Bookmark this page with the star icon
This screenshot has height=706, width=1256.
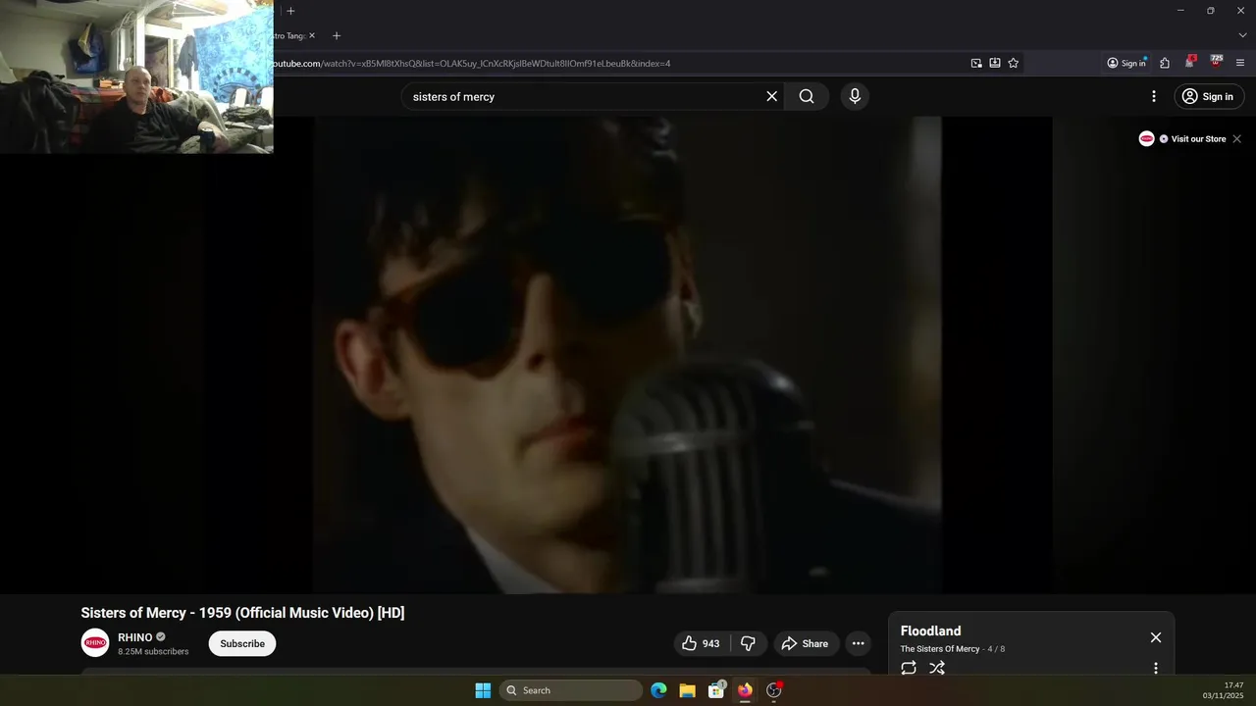tap(1014, 63)
